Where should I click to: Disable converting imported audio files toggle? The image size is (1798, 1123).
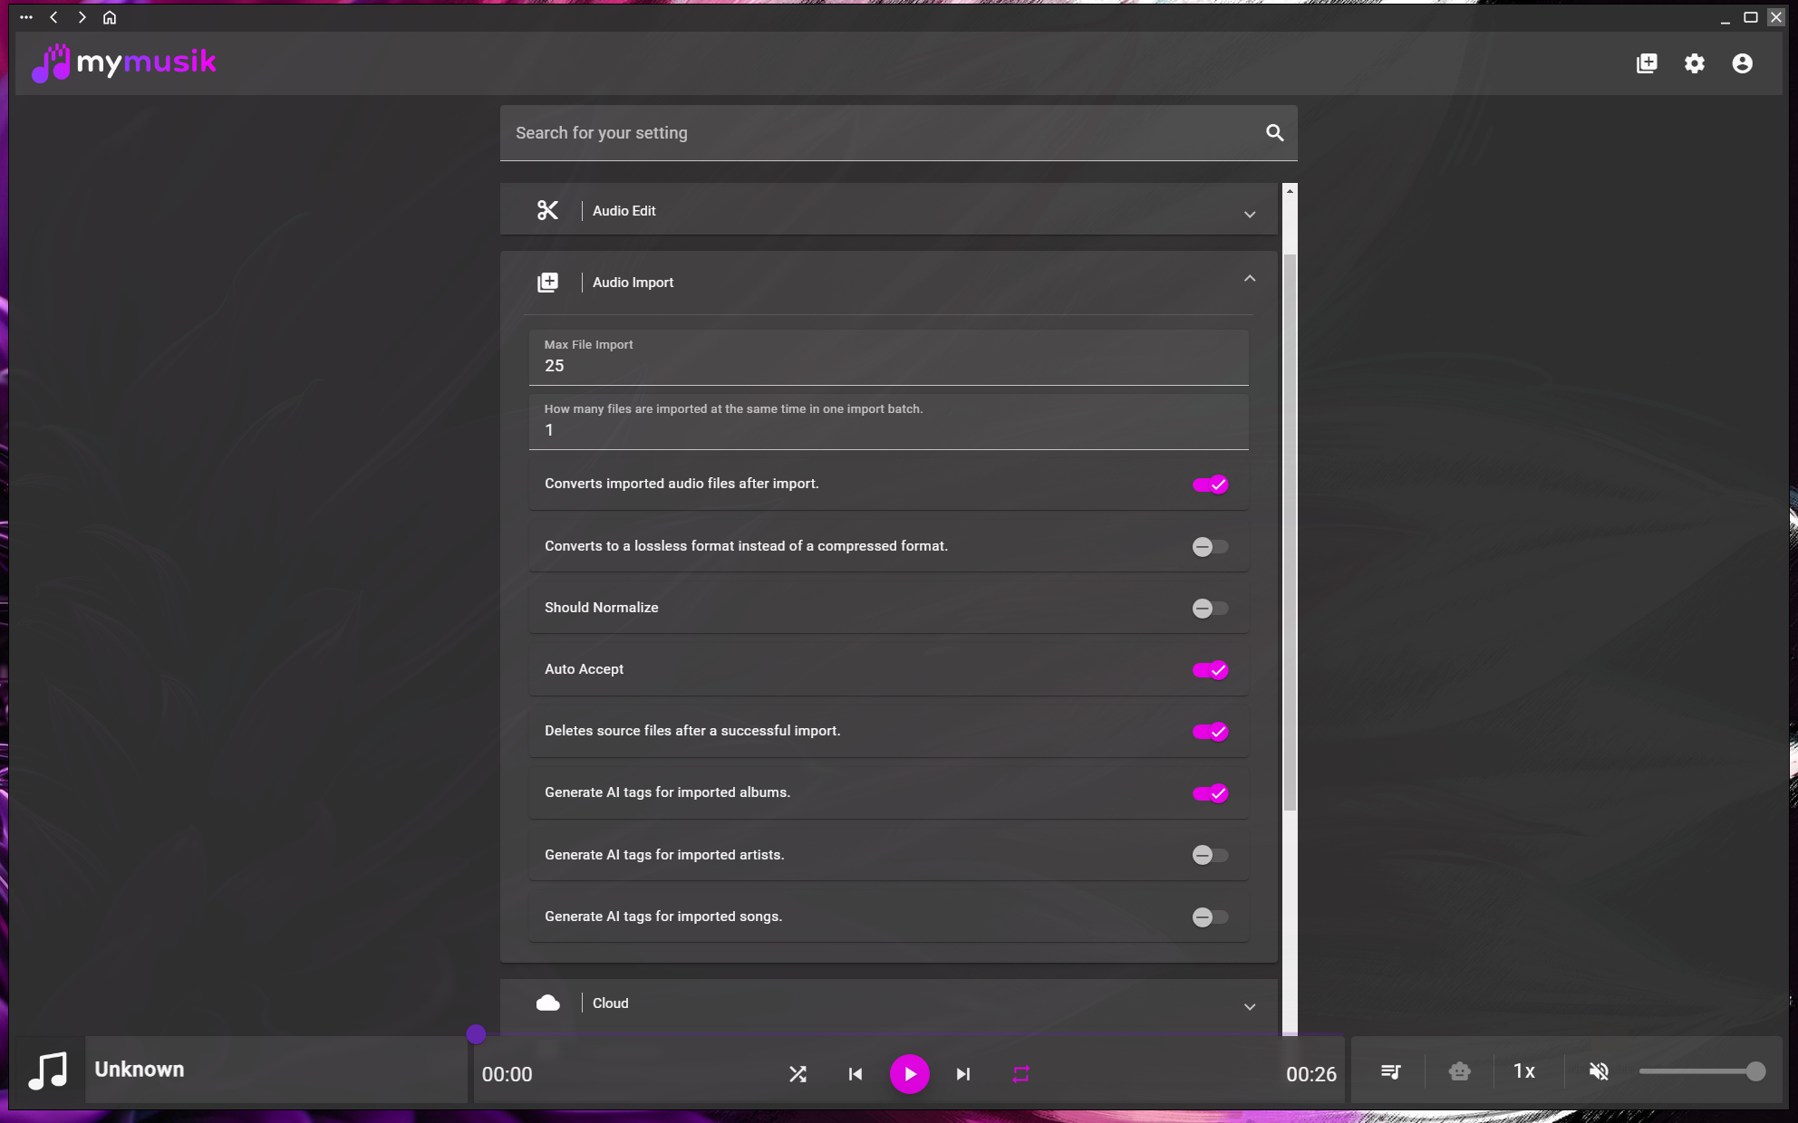click(x=1210, y=485)
